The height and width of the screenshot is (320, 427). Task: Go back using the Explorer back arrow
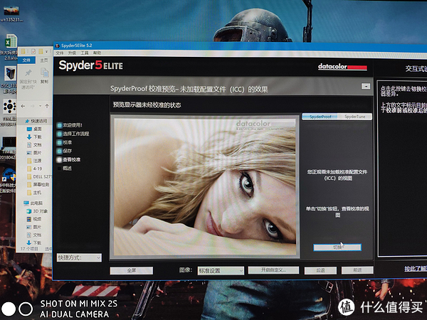pos(23,106)
